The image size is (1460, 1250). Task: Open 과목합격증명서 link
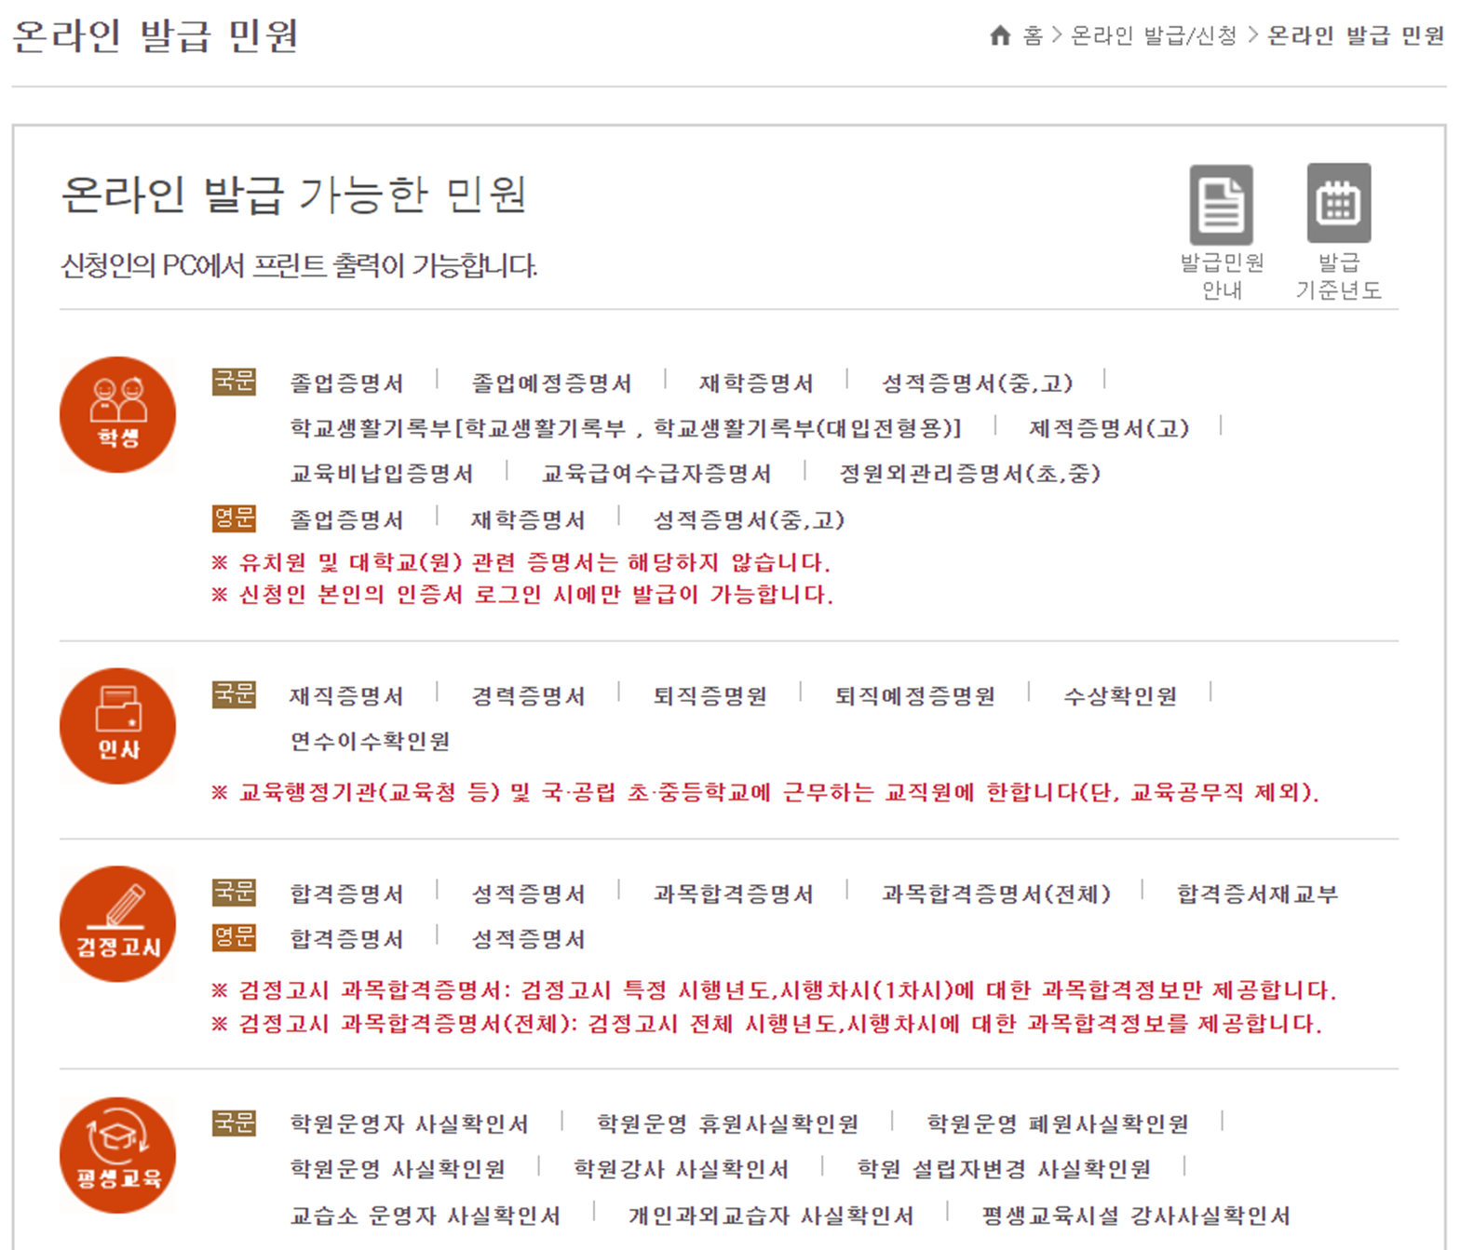(x=733, y=894)
